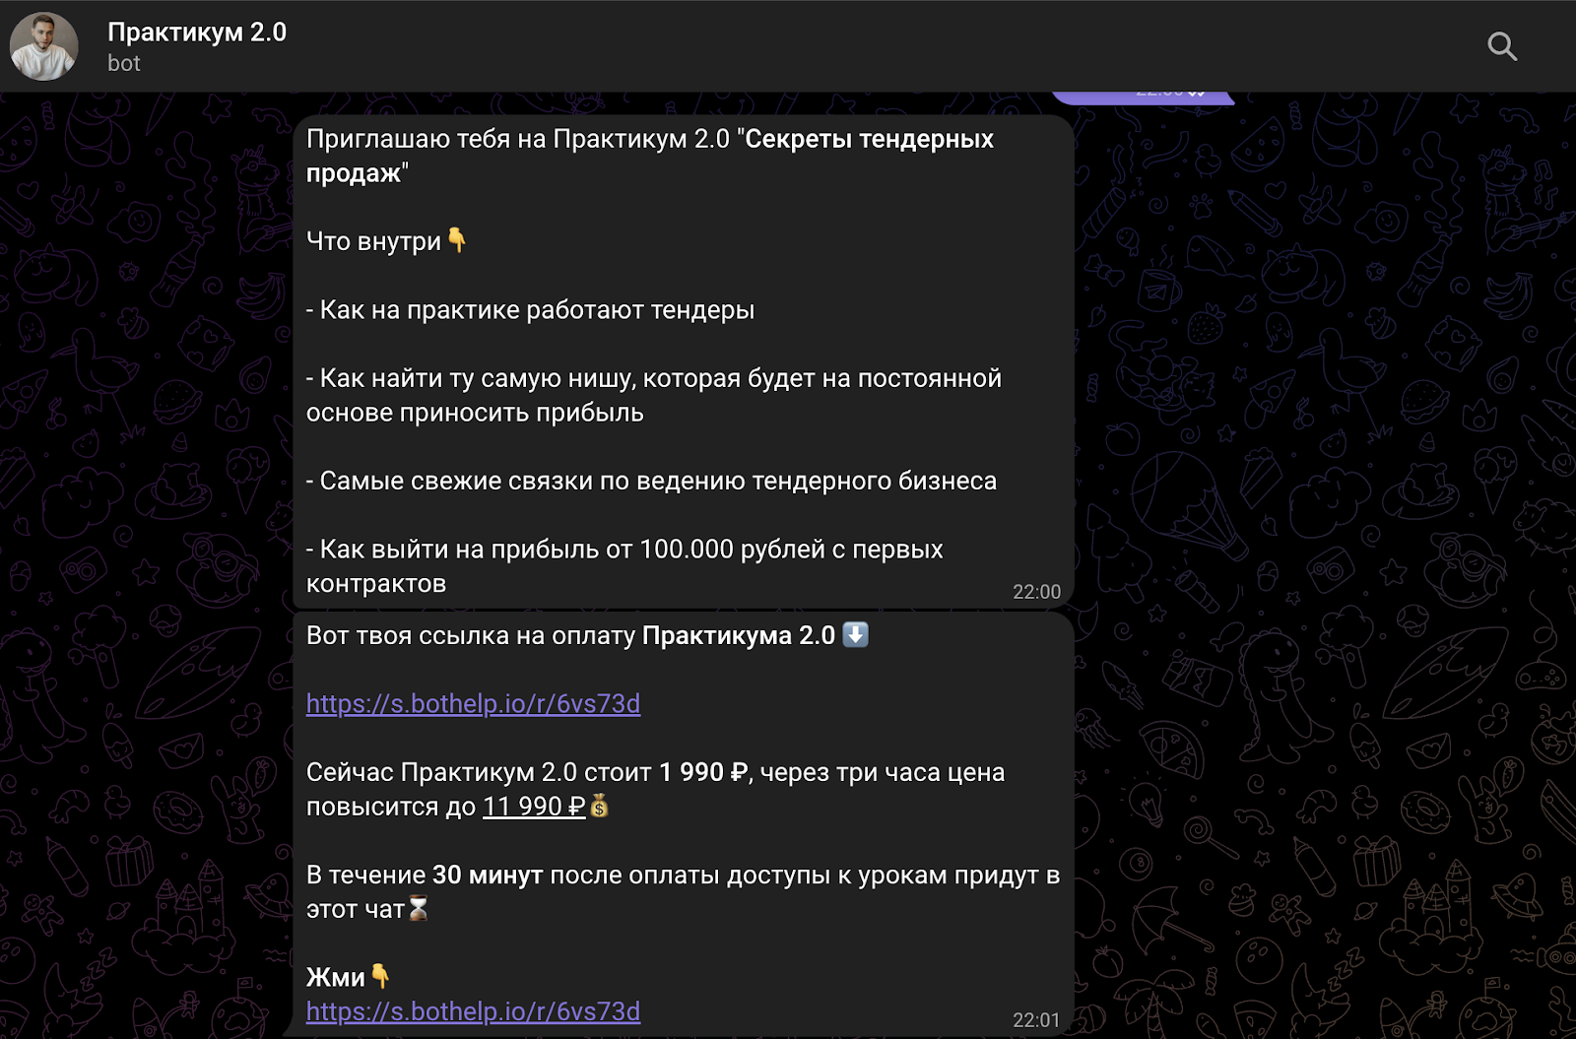
Task: Click the bold "30 минут" text
Action: (x=488, y=875)
